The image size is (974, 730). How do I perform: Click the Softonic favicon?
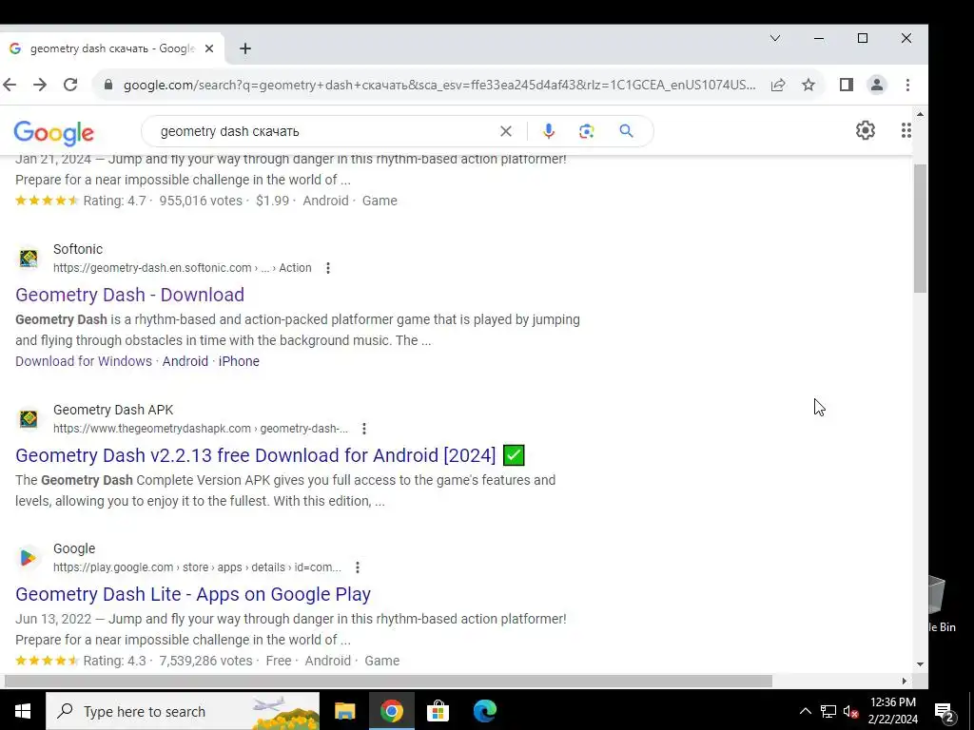point(29,259)
